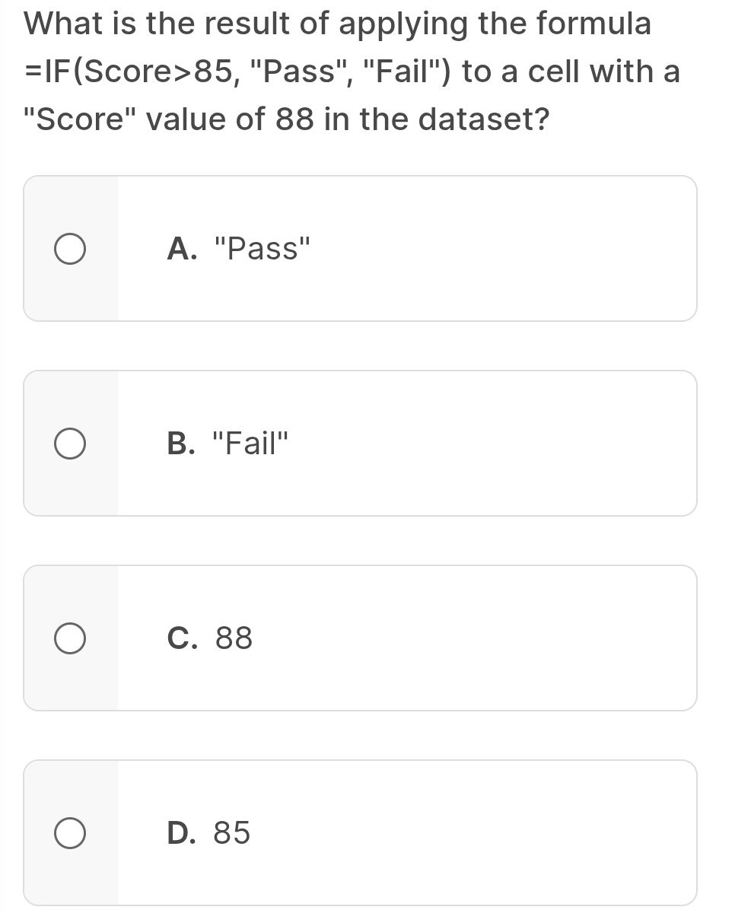Click the bold letter B label
This screenshot has width=751, height=910.
coord(180,443)
